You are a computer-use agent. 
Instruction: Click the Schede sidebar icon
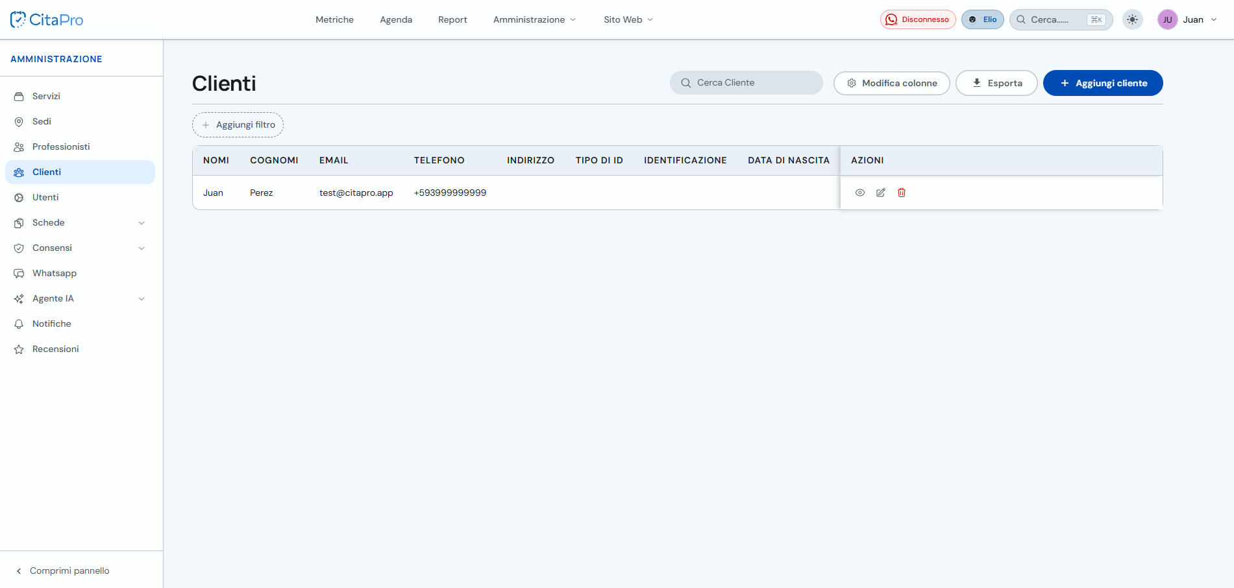coord(19,222)
